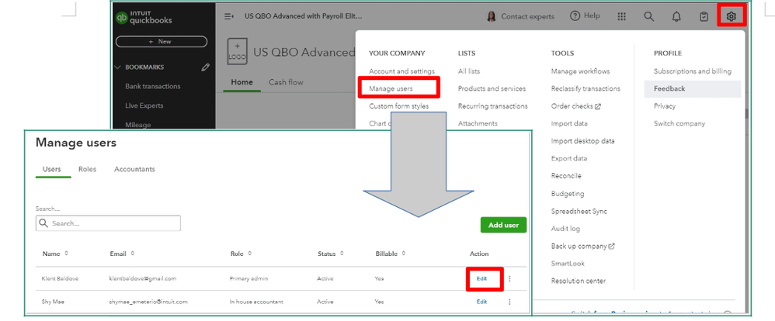Viewport: 775px width, 321px height.
Task: Edit bookmarks with the pencil icon
Action: click(206, 67)
